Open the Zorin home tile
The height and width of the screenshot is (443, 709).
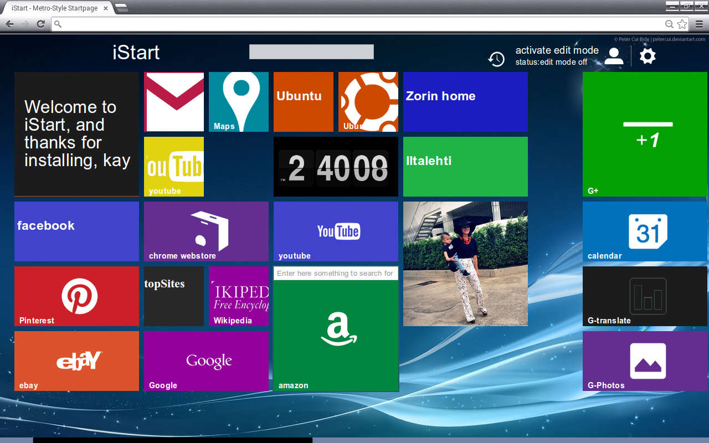[465, 102]
